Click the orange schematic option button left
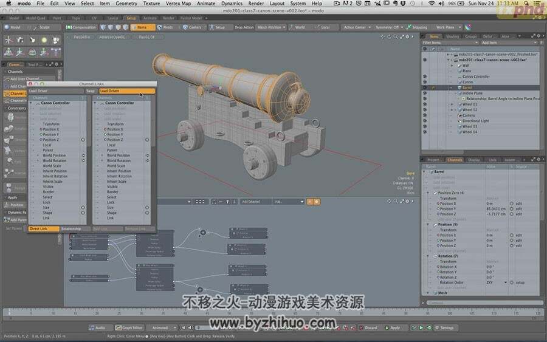 tap(309, 202)
